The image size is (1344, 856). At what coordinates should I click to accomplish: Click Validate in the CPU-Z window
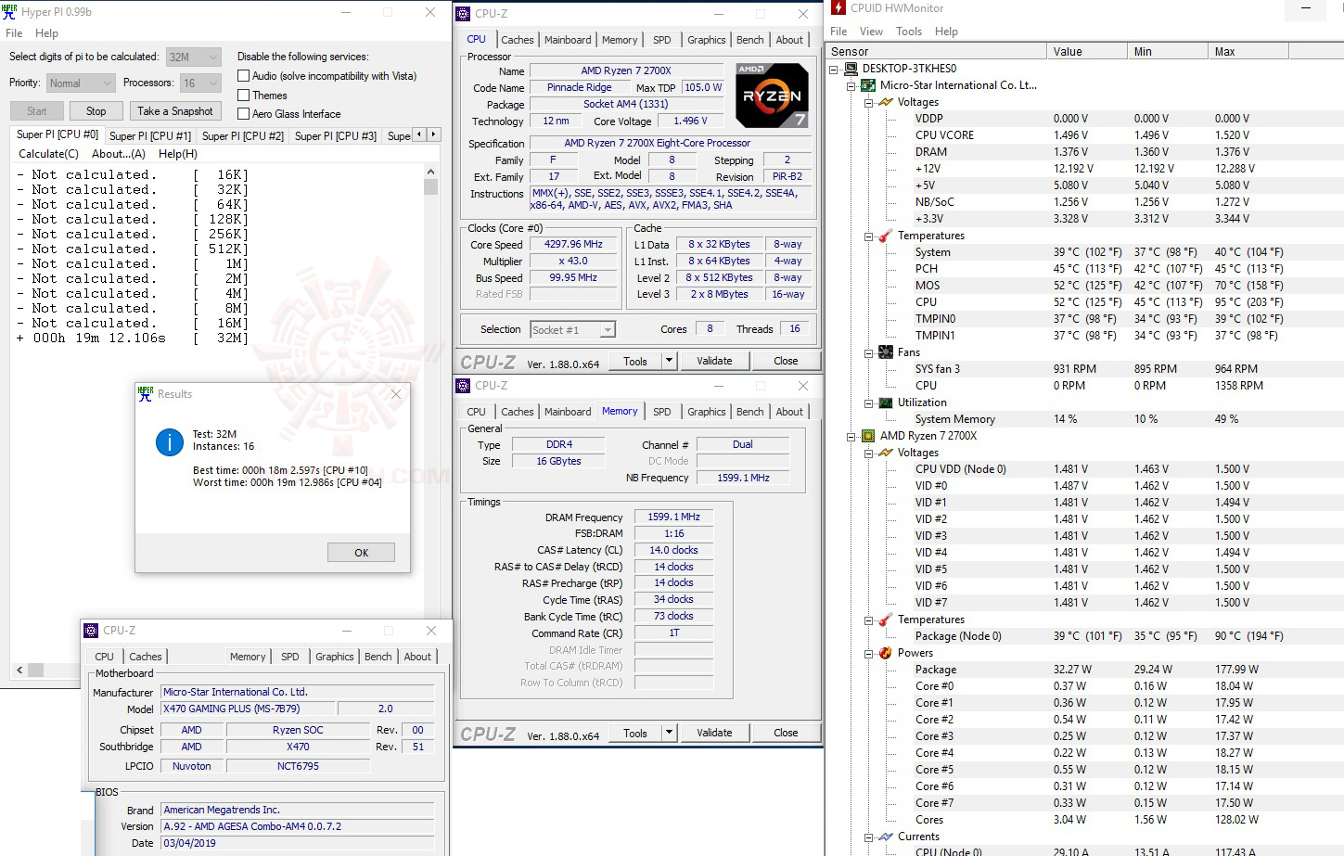[714, 361]
